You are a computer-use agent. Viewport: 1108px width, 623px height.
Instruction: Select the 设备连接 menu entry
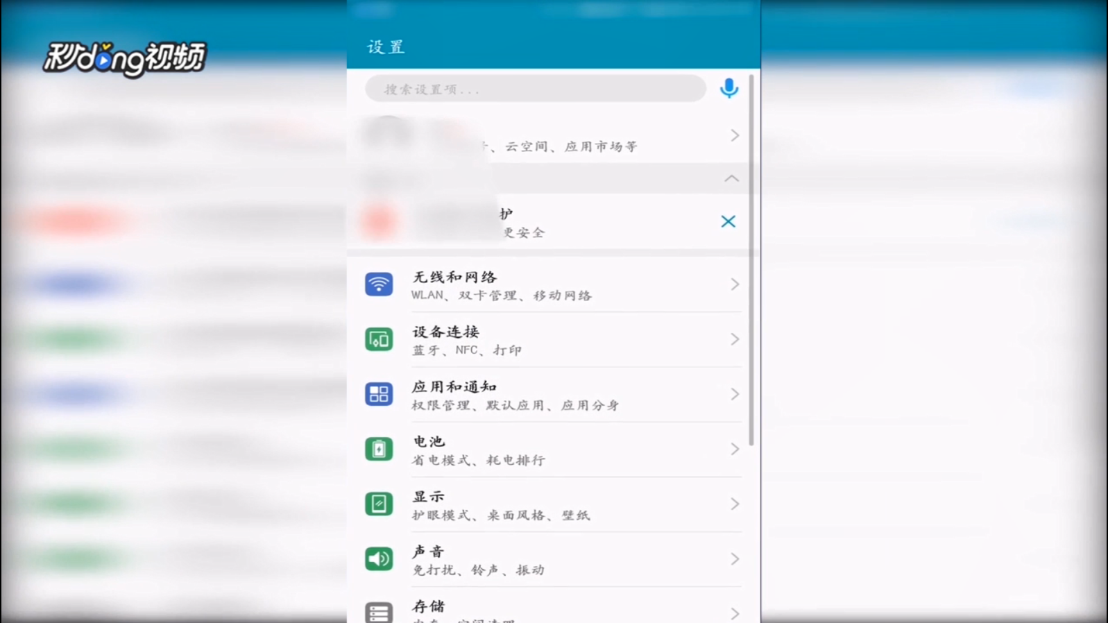(553, 339)
